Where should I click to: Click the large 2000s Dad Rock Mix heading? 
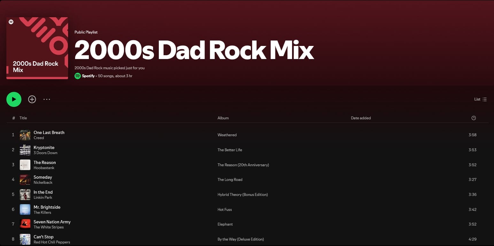pos(194,50)
